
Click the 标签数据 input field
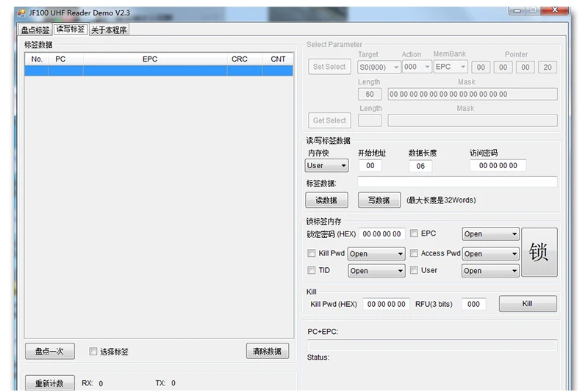pyautogui.click(x=457, y=182)
